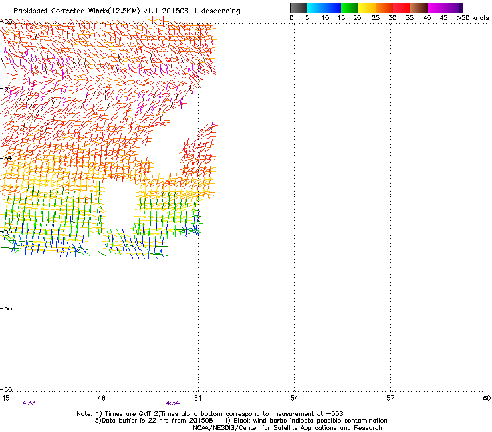Click the '-54' latitude axis label

point(7,158)
